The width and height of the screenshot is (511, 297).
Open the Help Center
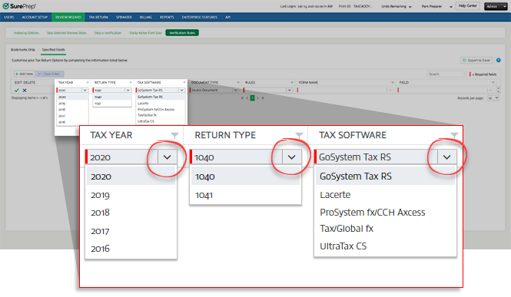pos(467,6)
